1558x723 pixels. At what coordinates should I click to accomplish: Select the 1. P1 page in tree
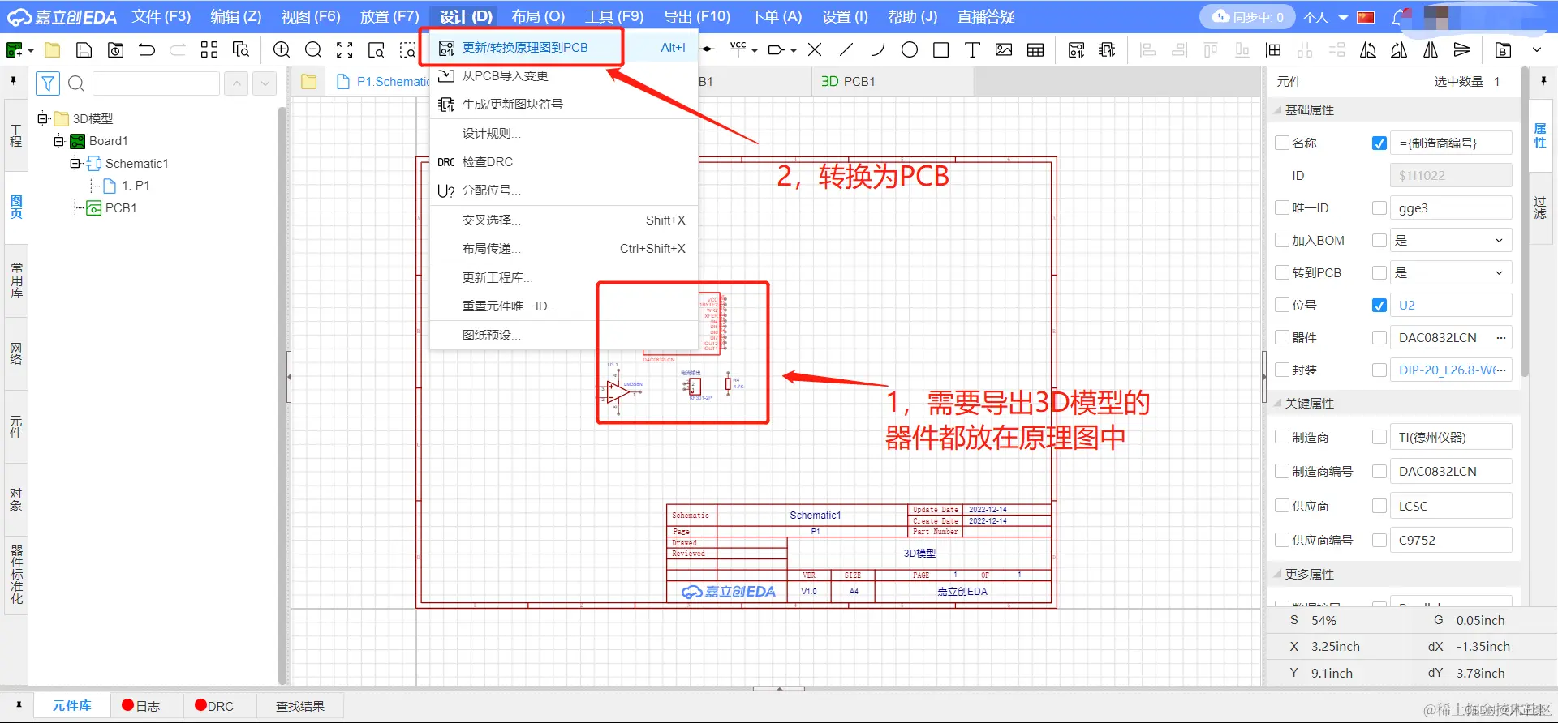(x=127, y=186)
